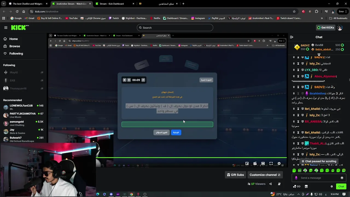Open Nightbot Dashboard bookmark
This screenshot has height=197, width=350.
click(134, 18)
